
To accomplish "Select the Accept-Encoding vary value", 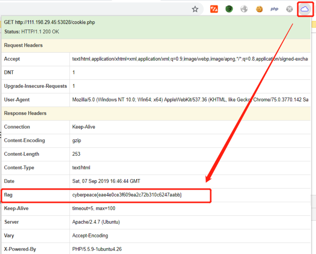I will pos(90,236).
